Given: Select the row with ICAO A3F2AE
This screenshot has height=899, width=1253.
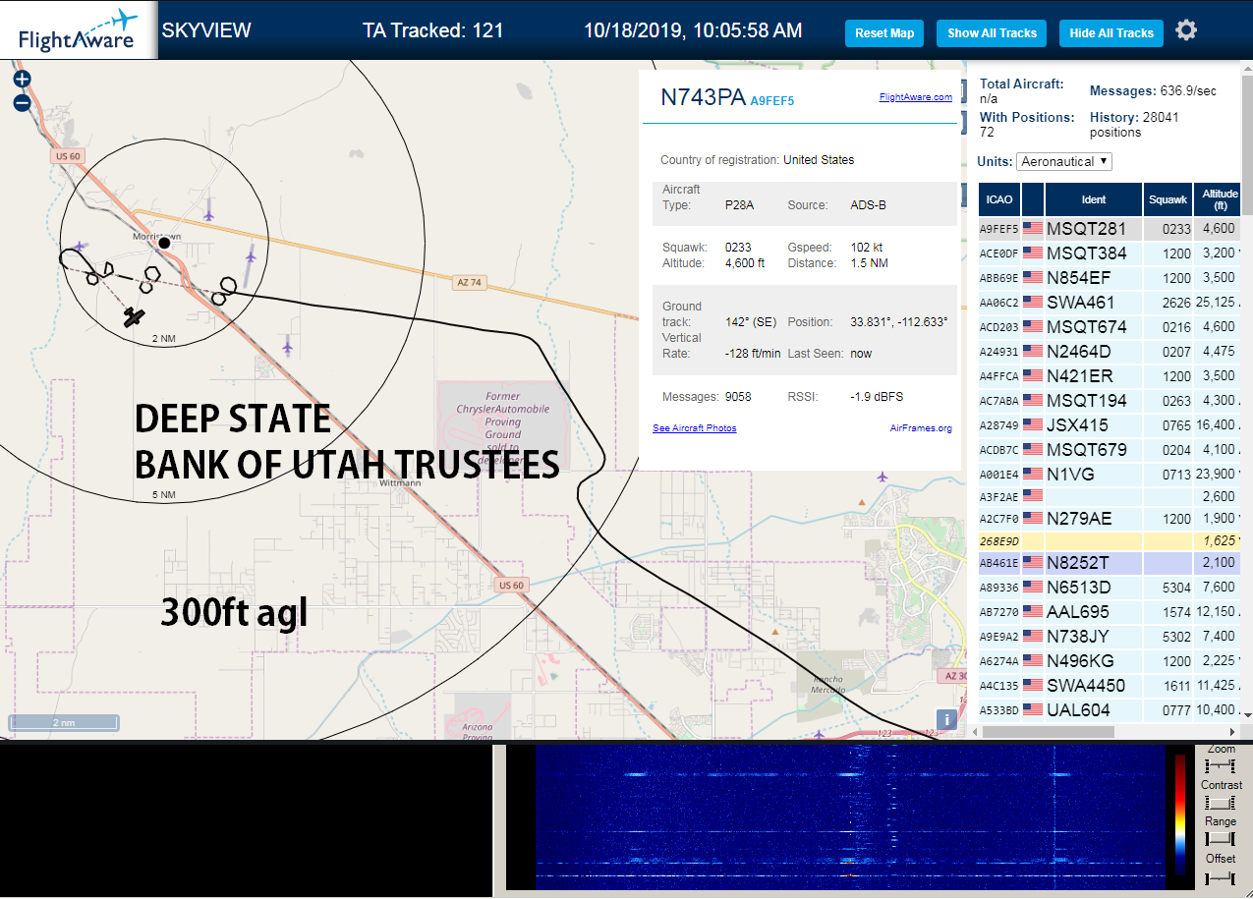Looking at the screenshot, I should pyautogui.click(x=1109, y=496).
